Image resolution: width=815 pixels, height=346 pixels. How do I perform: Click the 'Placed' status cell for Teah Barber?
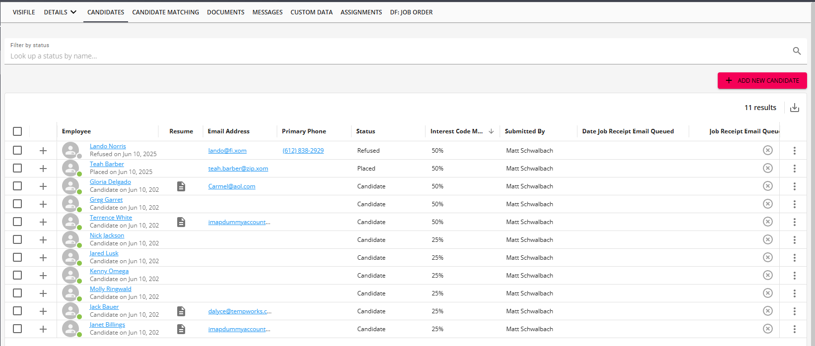pyautogui.click(x=366, y=169)
